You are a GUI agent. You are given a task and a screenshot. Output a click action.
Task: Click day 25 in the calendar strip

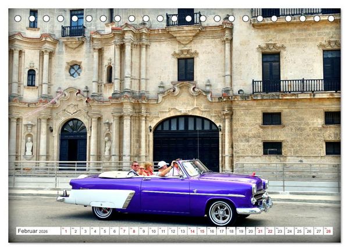click(300, 231)
